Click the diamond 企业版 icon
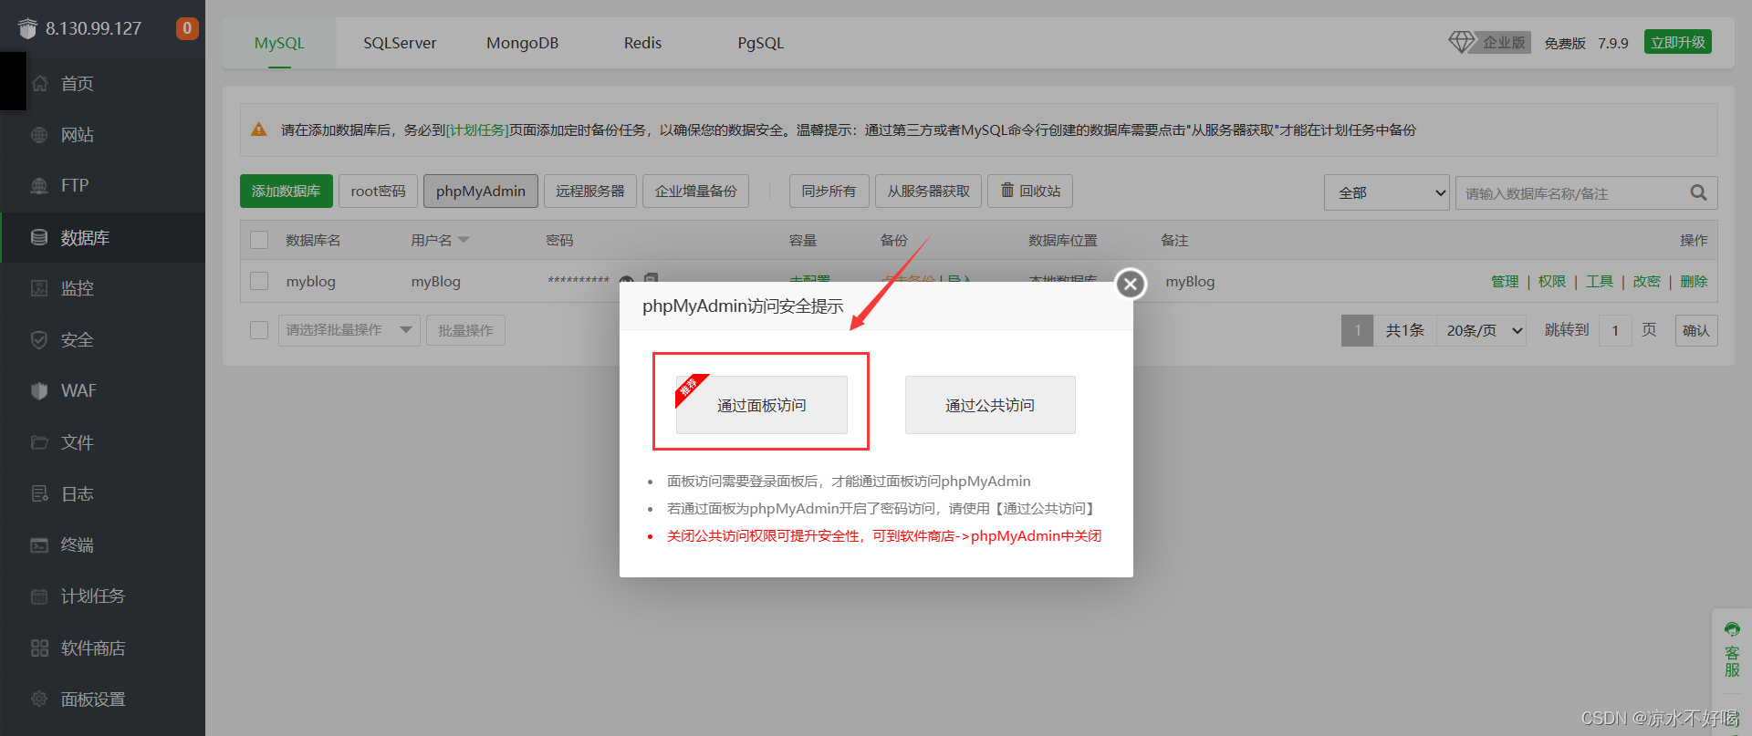This screenshot has width=1752, height=736. pos(1461,42)
